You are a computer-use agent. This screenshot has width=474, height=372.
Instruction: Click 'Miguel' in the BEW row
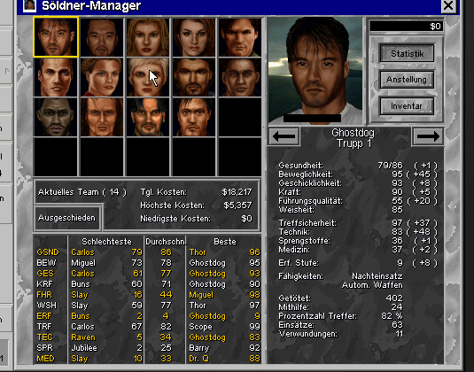[83, 263]
